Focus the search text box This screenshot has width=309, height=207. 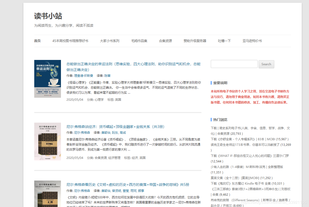pos(234,64)
